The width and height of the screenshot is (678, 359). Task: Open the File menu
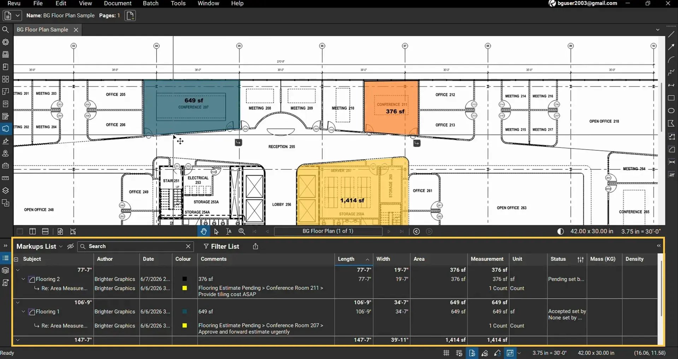(38, 3)
